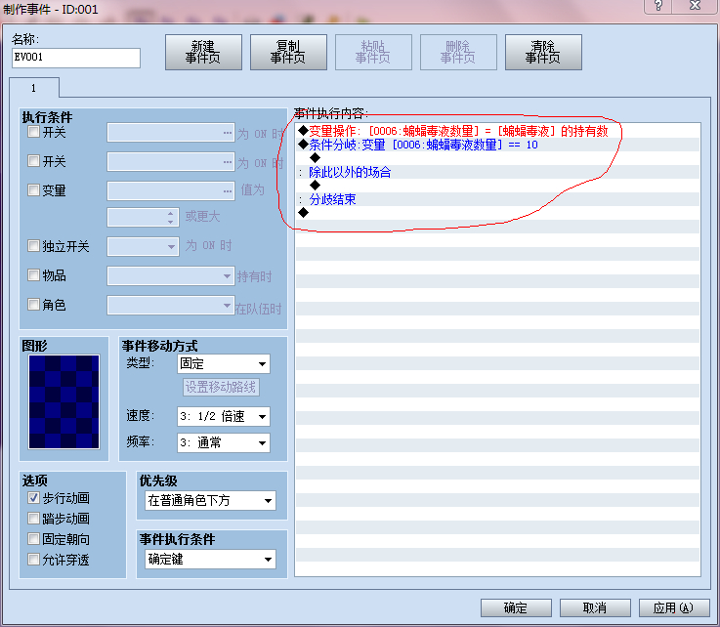Enable the 允许穿透 option
Viewport: 720px width, 627px height.
coord(33,560)
